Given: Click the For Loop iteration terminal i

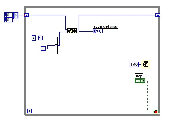Looking at the screenshot, I should point(43,49).
